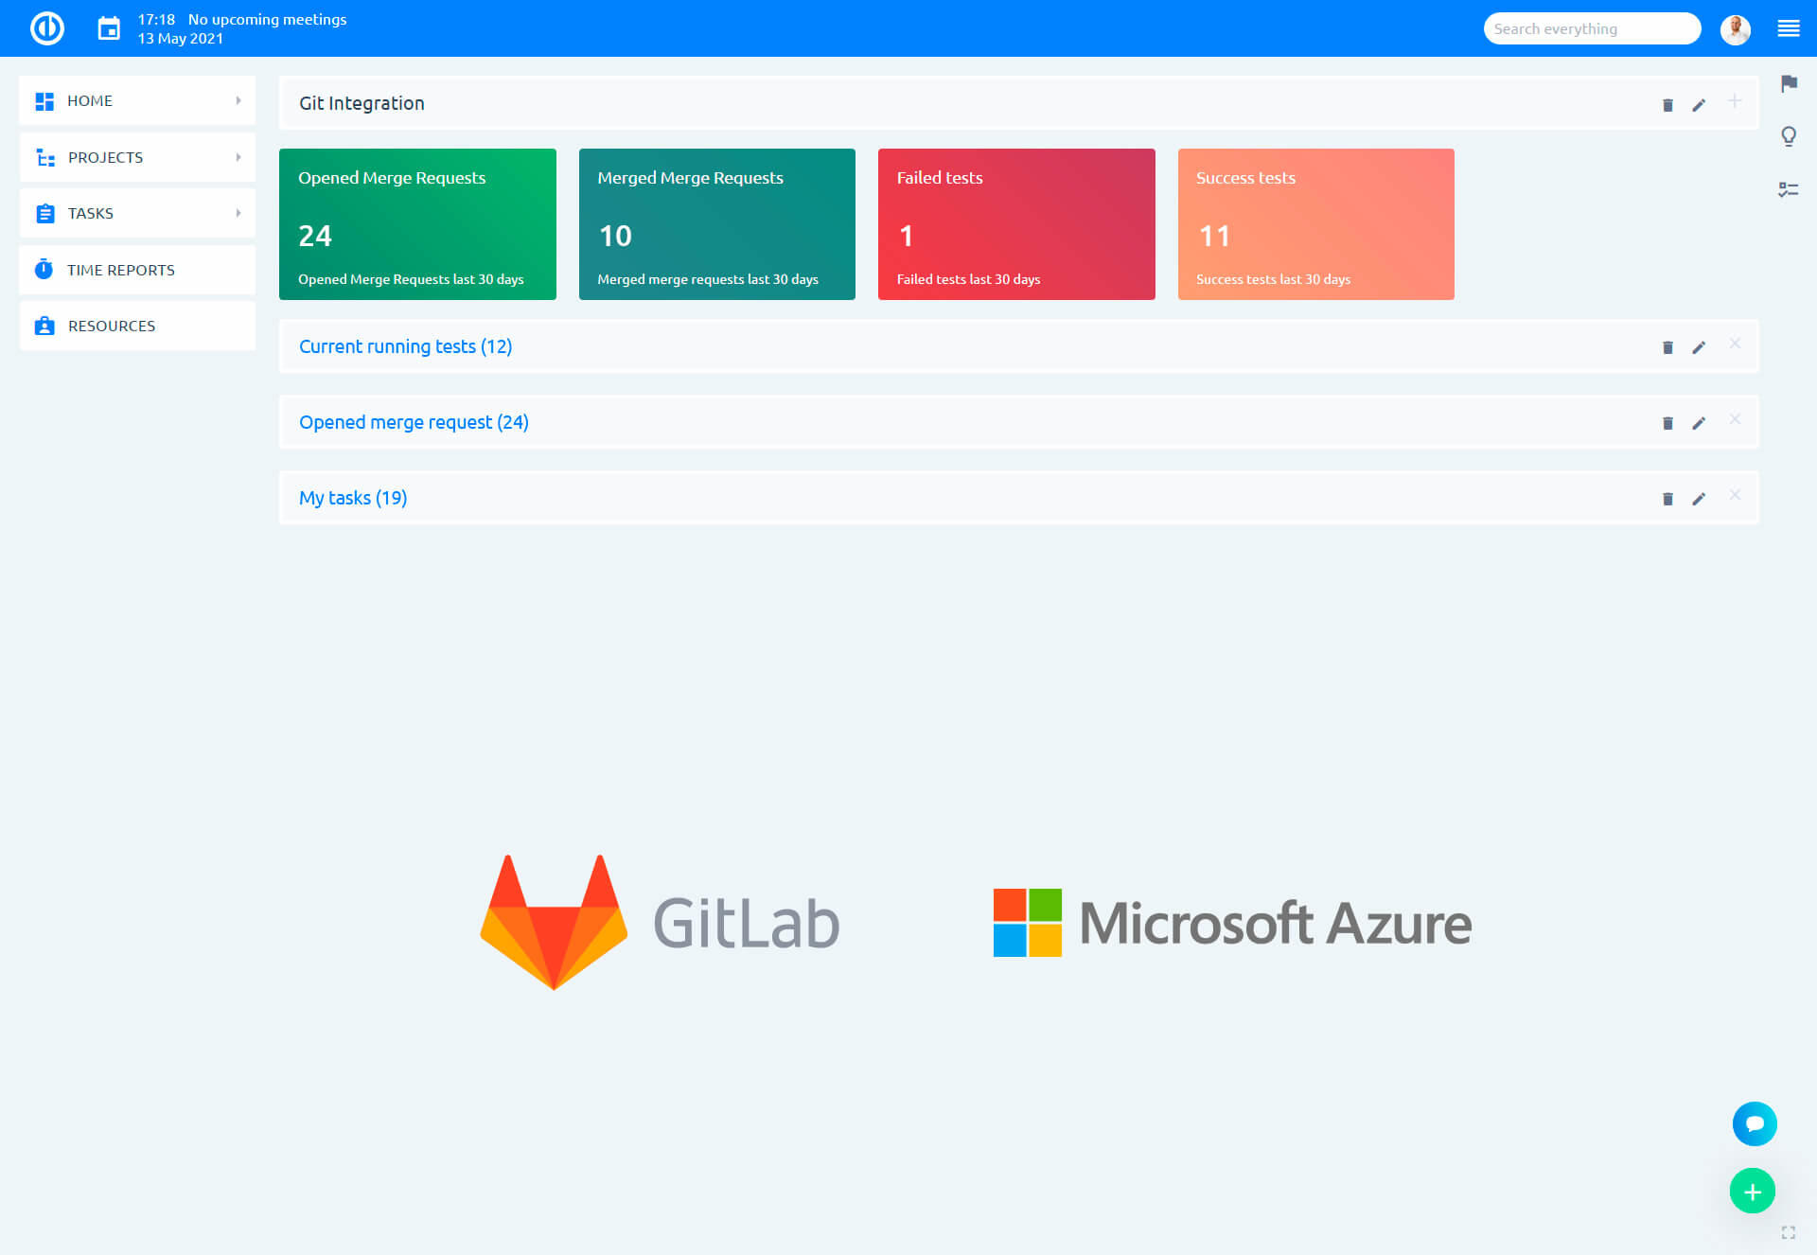Open the blue chat bubble button
This screenshot has width=1817, height=1255.
click(1754, 1123)
